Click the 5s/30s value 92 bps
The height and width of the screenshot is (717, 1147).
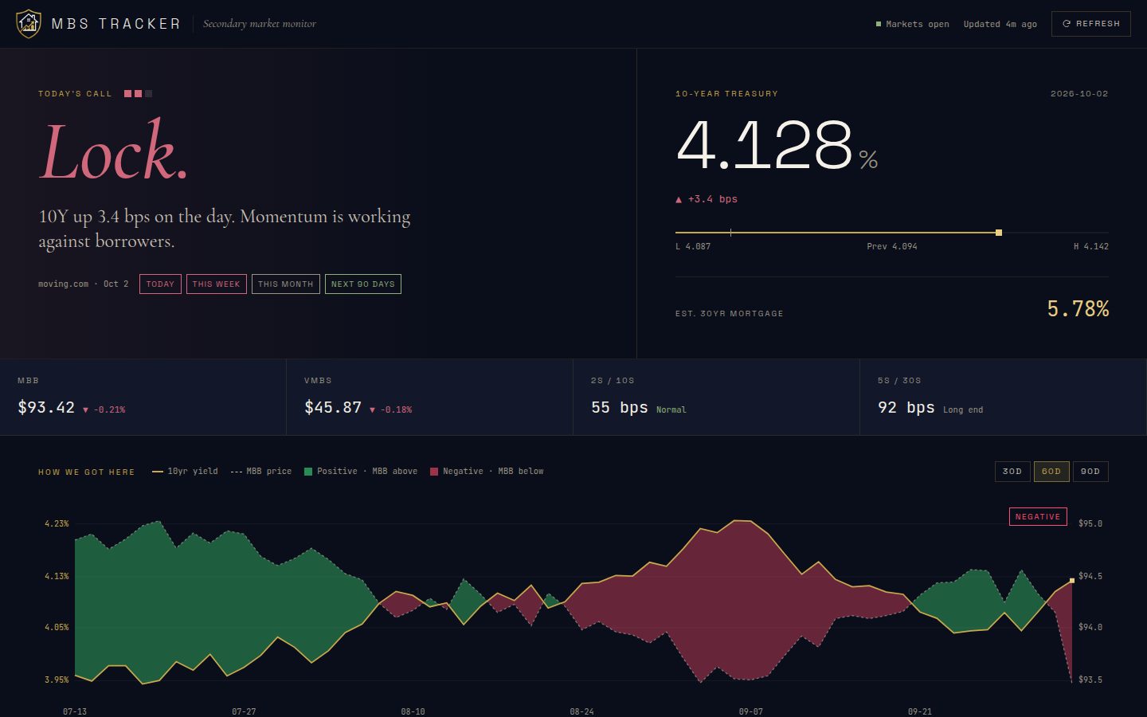pos(906,408)
